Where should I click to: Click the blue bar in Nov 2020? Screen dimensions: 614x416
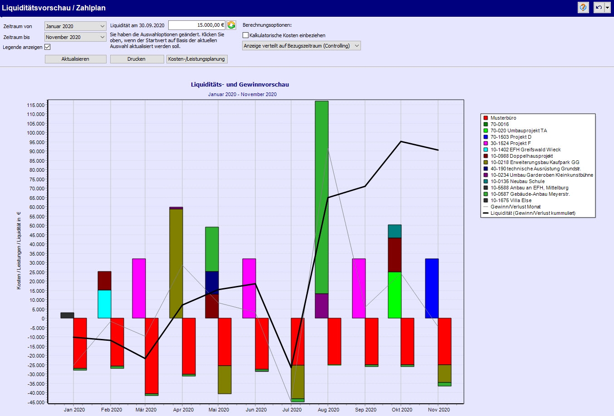click(432, 288)
